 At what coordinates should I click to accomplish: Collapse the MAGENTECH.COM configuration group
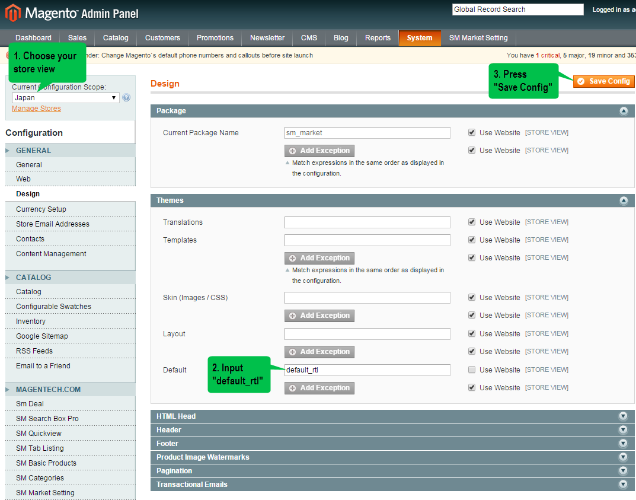pos(70,390)
